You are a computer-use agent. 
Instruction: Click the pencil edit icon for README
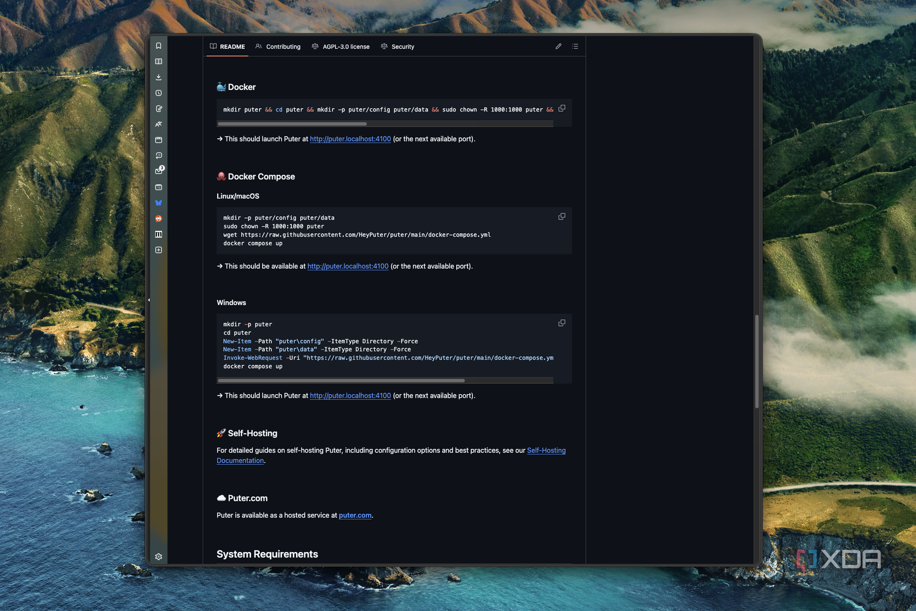pos(558,47)
